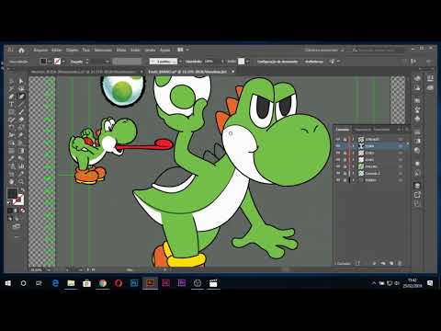Toggle eye visibility of the top layer
The height and width of the screenshot is (331, 441).
pyautogui.click(x=338, y=139)
